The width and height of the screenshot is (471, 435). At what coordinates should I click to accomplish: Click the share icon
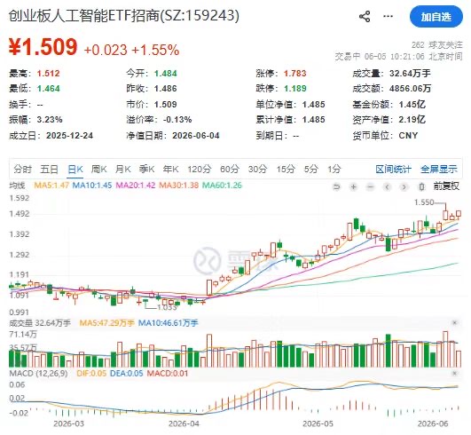click(365, 16)
